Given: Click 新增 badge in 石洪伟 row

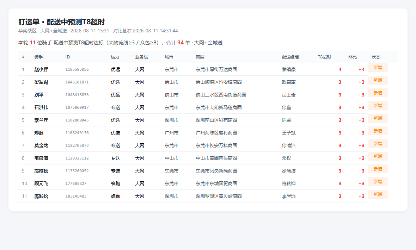Looking at the screenshot, I should (378, 106).
